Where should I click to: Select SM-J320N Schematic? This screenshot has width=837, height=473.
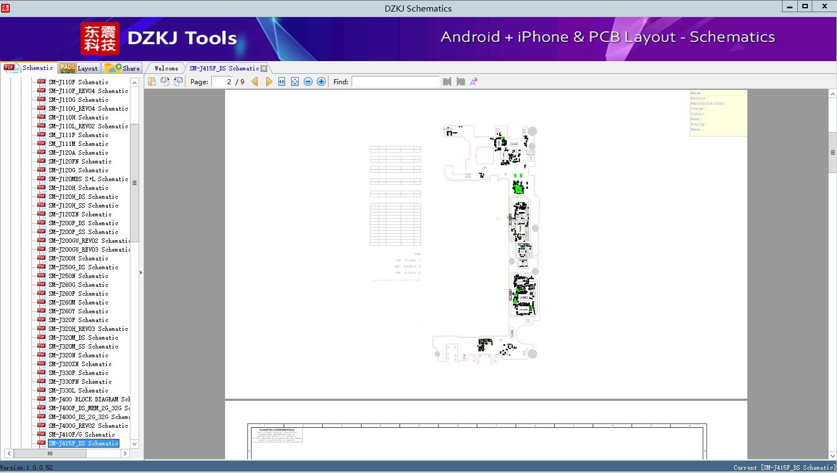point(78,355)
